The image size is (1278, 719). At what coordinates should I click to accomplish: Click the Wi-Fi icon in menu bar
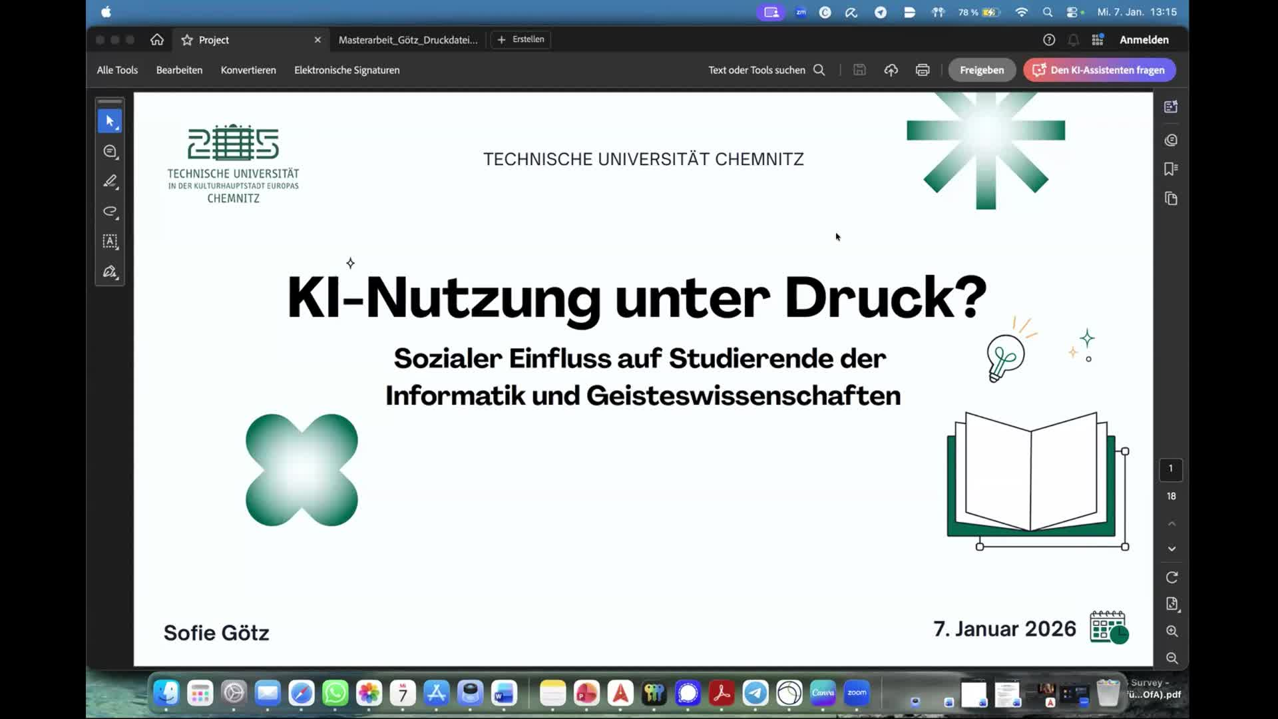[x=1021, y=12]
